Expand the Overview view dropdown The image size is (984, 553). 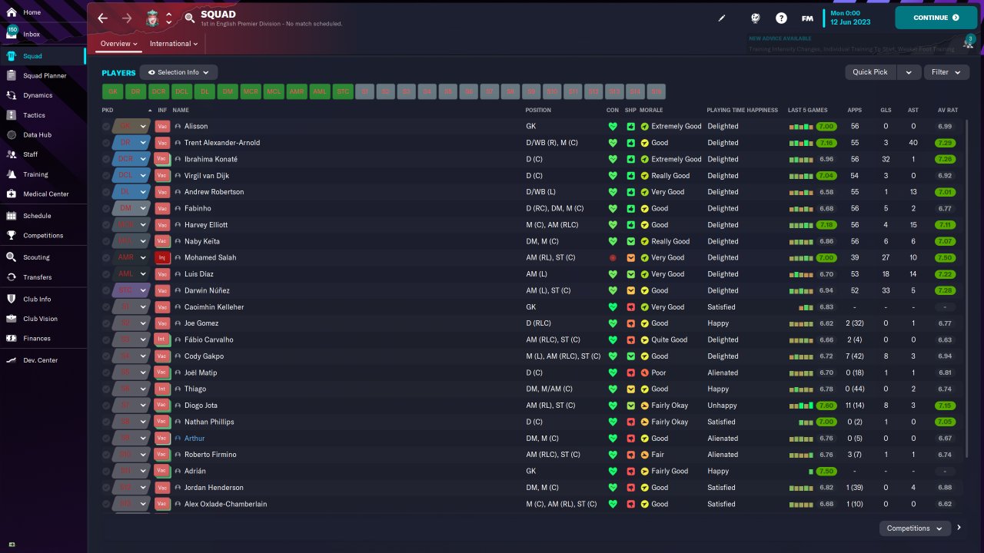click(119, 44)
